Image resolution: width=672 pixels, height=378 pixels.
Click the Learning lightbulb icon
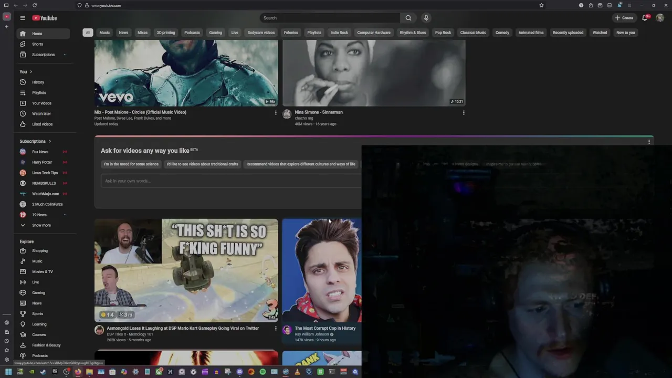[23, 324]
